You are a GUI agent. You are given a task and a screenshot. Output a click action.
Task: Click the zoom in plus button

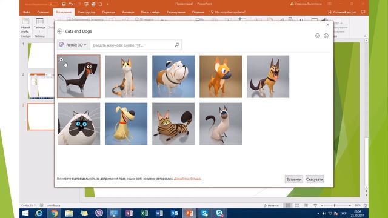point(350,205)
